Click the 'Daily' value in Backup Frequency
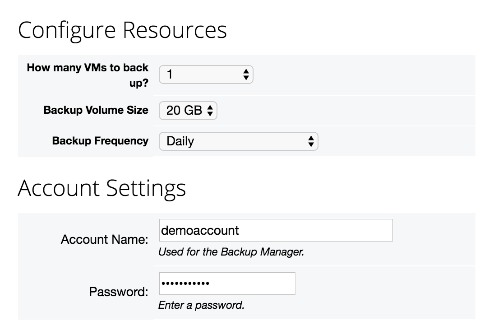489x335 pixels. (180, 141)
